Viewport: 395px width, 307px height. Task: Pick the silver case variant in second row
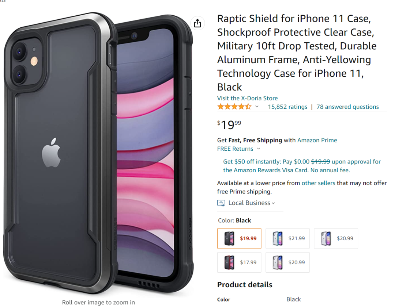287,262
